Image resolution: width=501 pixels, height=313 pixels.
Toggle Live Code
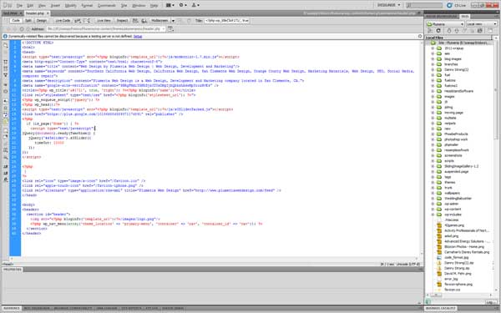[x=63, y=20]
